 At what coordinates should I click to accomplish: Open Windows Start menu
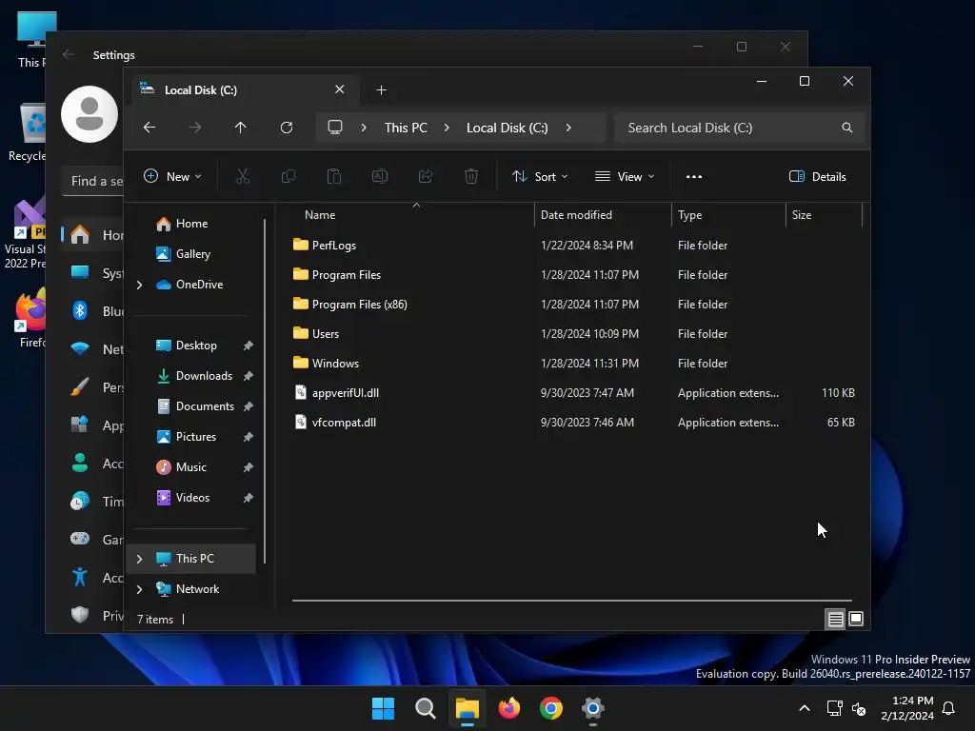tap(383, 708)
